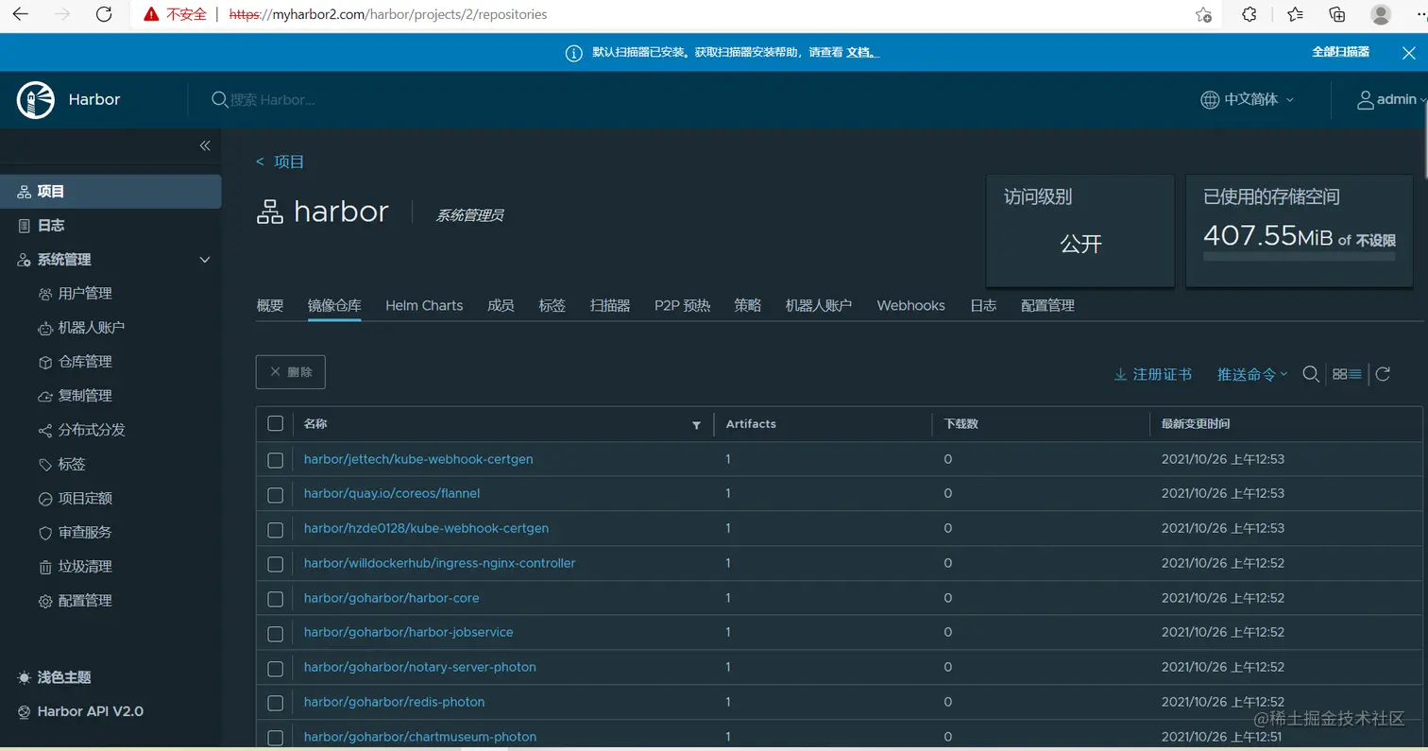Click the filter icon in the 名称 column
The height and width of the screenshot is (751, 1428).
pos(697,425)
